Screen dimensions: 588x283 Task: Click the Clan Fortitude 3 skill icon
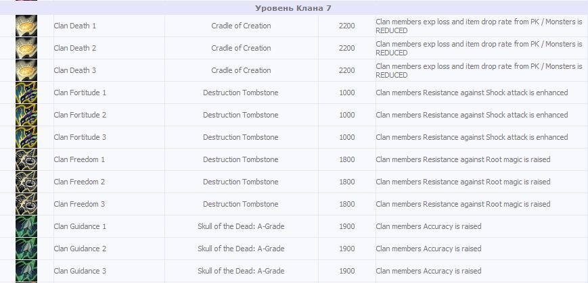coord(26,137)
